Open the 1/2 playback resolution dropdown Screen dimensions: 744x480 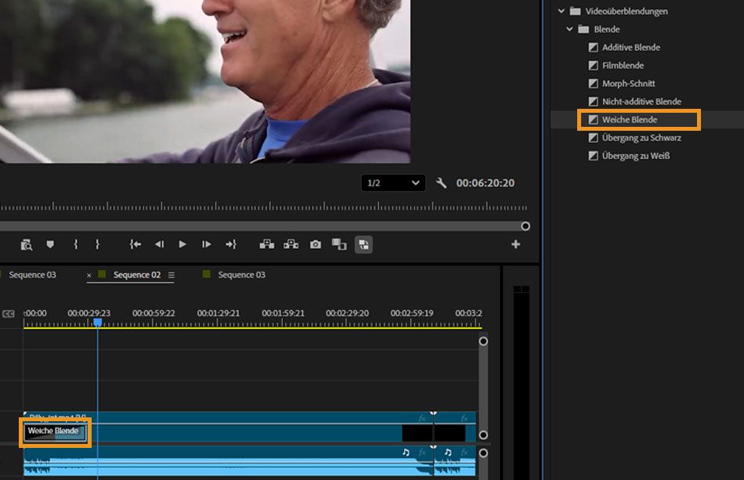pyautogui.click(x=393, y=183)
